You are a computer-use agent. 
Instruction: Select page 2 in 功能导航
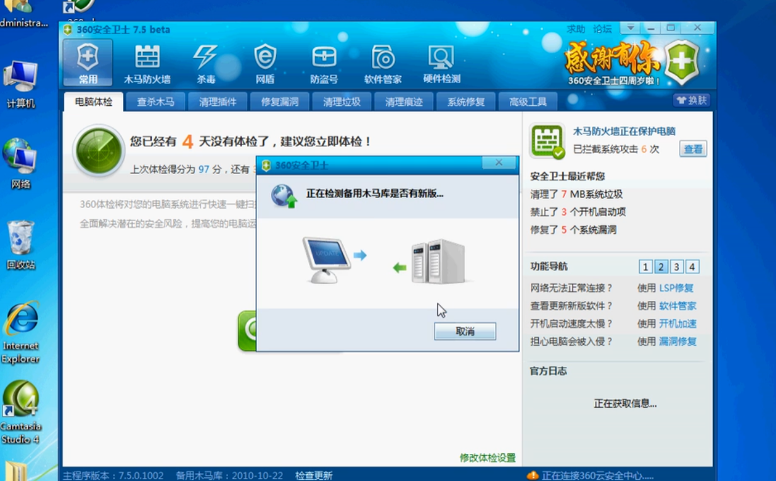661,267
